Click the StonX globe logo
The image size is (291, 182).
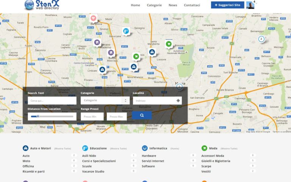tap(29, 5)
